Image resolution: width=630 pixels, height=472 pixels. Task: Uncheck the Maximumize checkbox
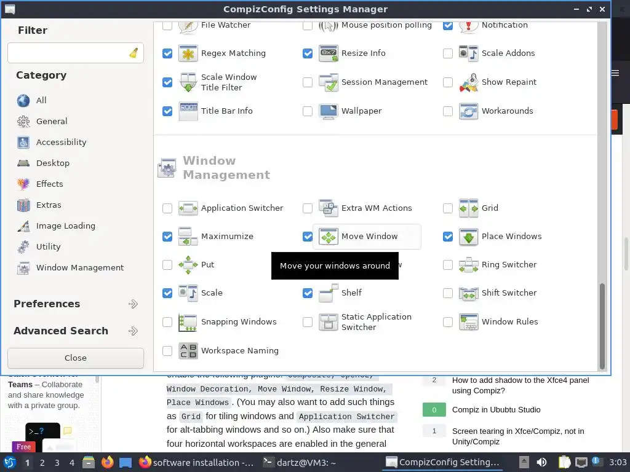coord(167,237)
